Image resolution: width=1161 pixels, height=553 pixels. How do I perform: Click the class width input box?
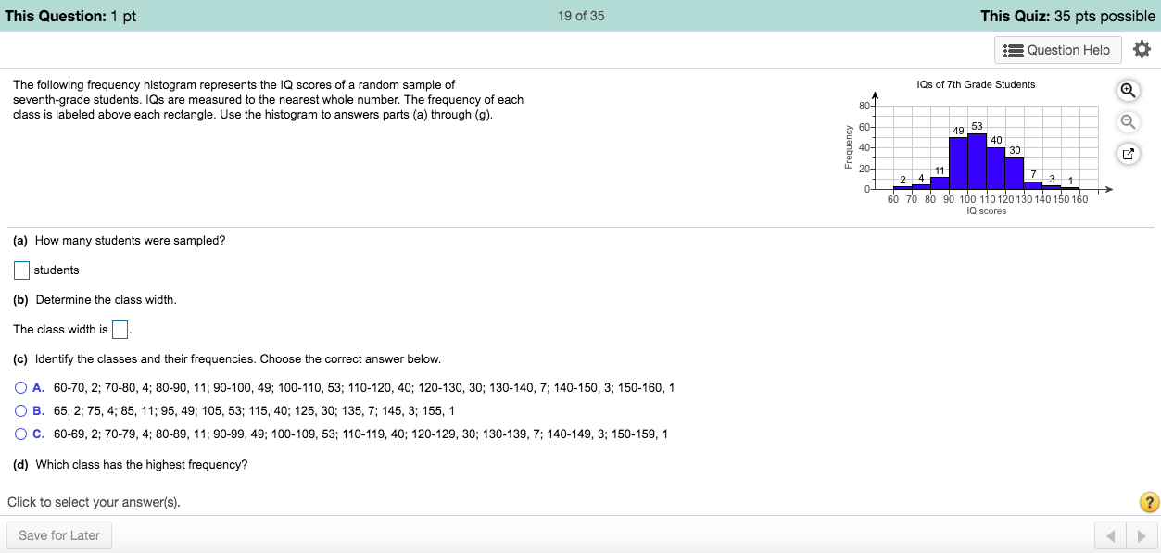(x=119, y=329)
